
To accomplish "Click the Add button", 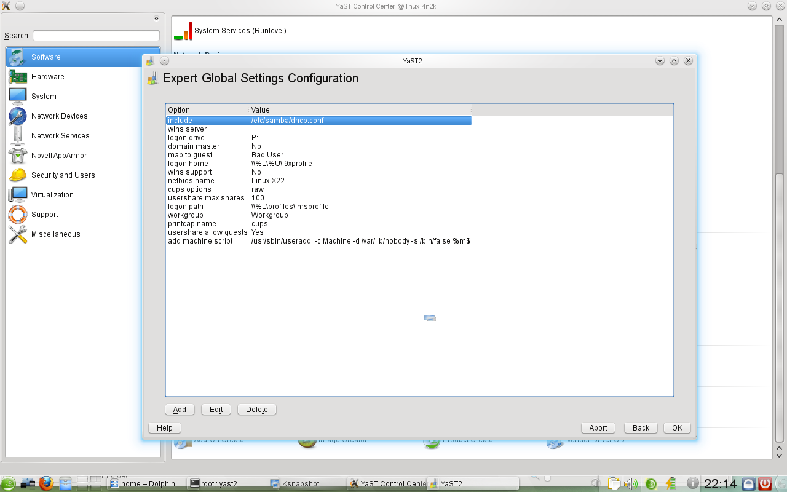I will coord(180,410).
